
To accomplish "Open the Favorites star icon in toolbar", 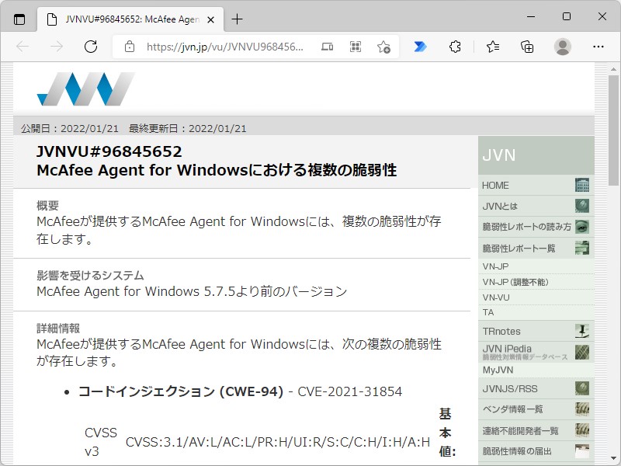I will (x=492, y=47).
